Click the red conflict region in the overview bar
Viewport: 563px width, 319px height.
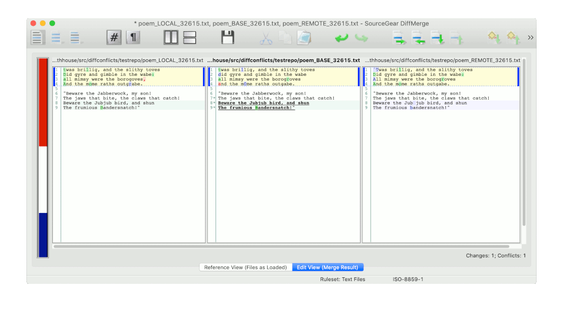click(43, 102)
